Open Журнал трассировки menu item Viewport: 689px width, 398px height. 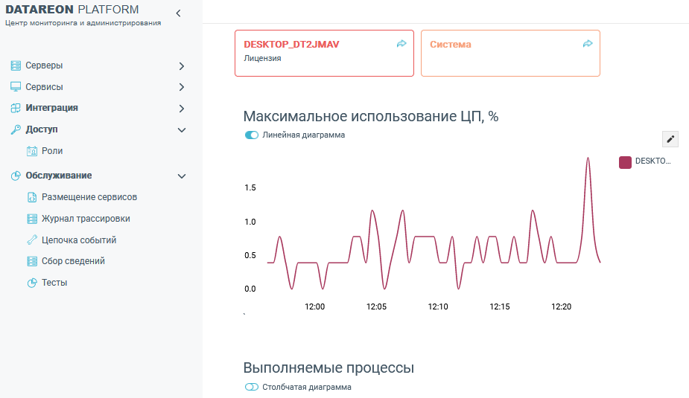86,219
